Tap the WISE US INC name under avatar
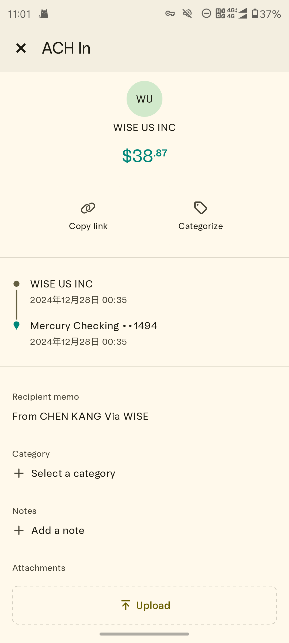The width and height of the screenshot is (289, 643). [x=144, y=128]
